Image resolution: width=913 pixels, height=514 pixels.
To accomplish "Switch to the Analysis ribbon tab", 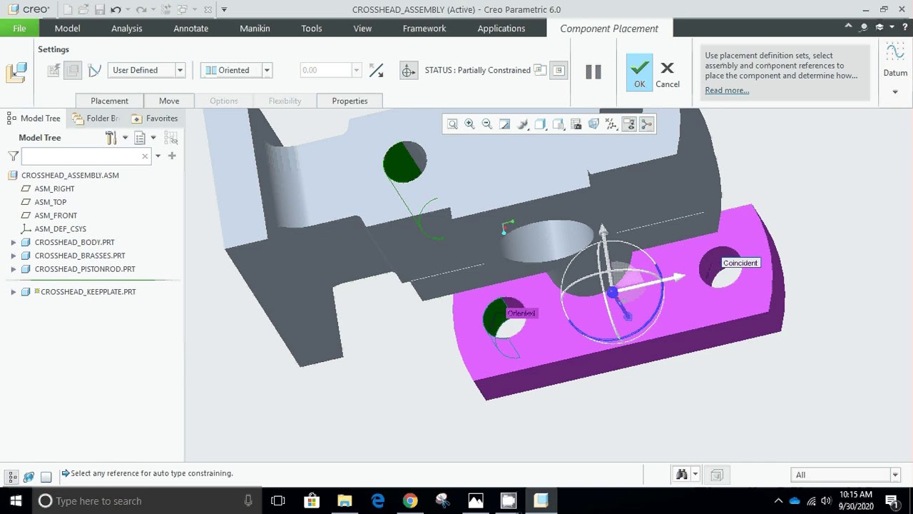I will pyautogui.click(x=127, y=28).
